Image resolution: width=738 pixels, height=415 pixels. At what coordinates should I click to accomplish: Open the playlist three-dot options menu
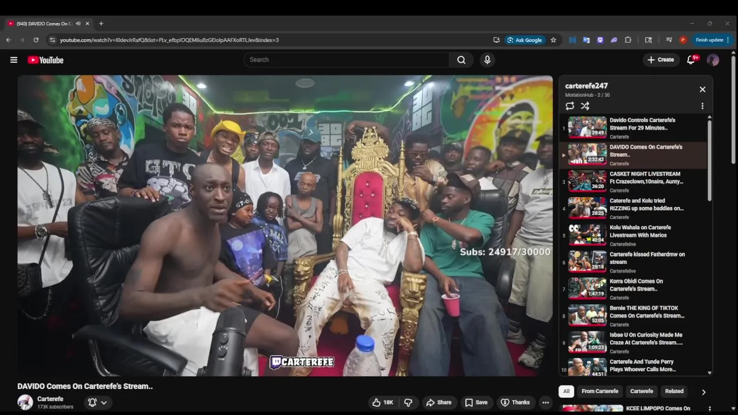pyautogui.click(x=702, y=106)
